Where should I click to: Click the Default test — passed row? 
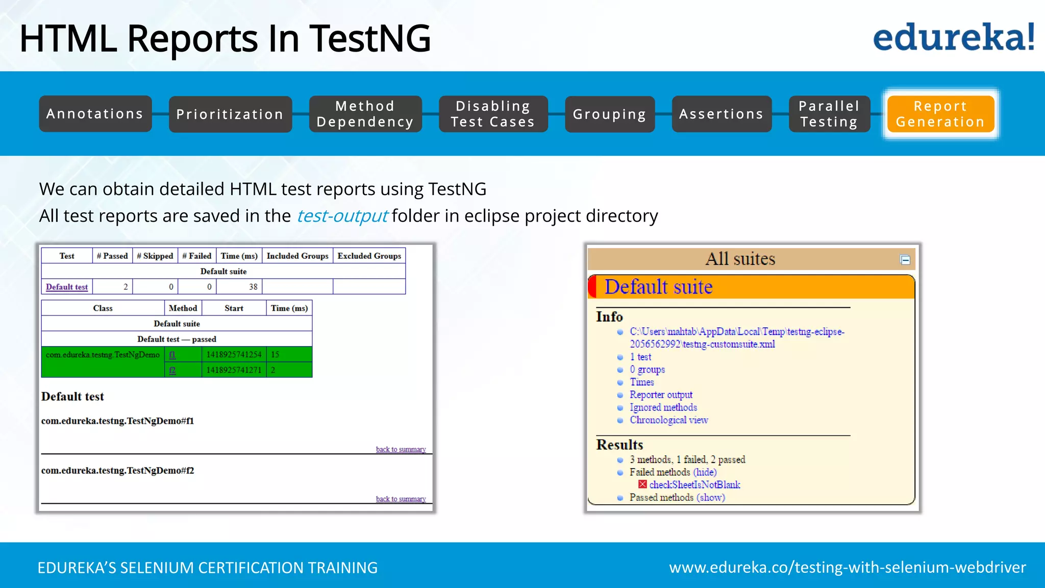[177, 339]
